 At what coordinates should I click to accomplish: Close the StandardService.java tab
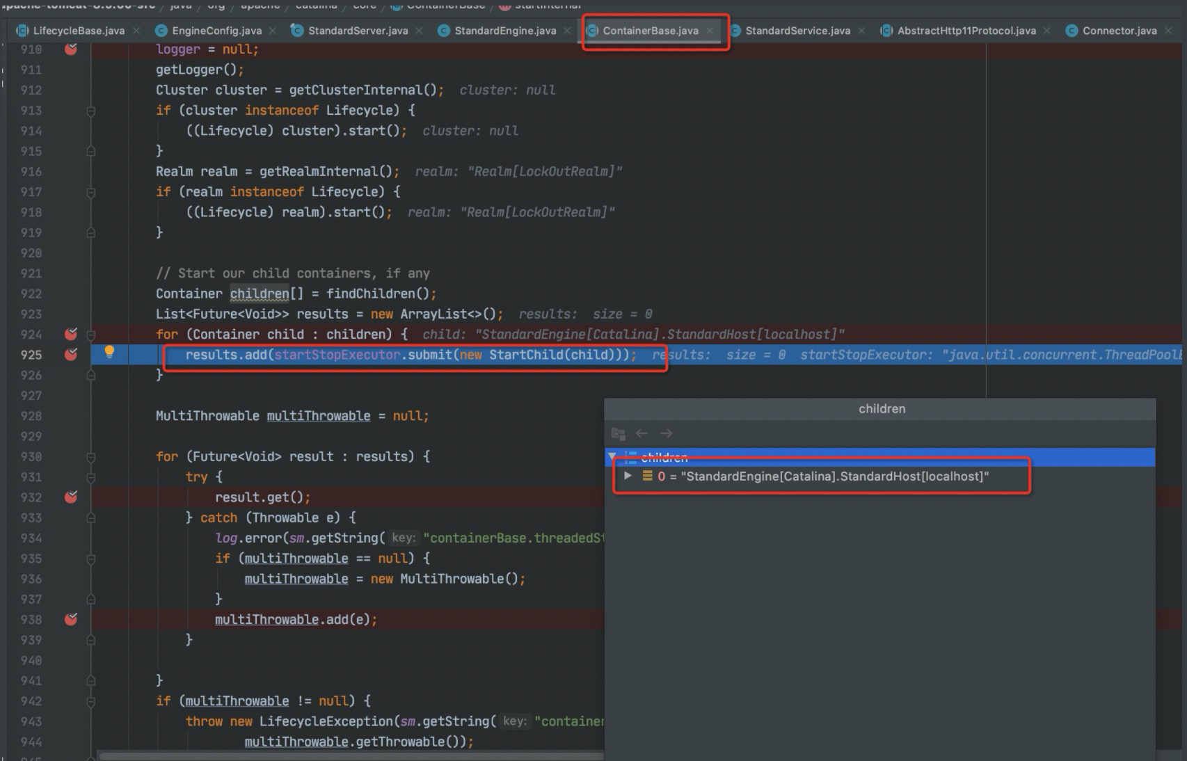(862, 31)
